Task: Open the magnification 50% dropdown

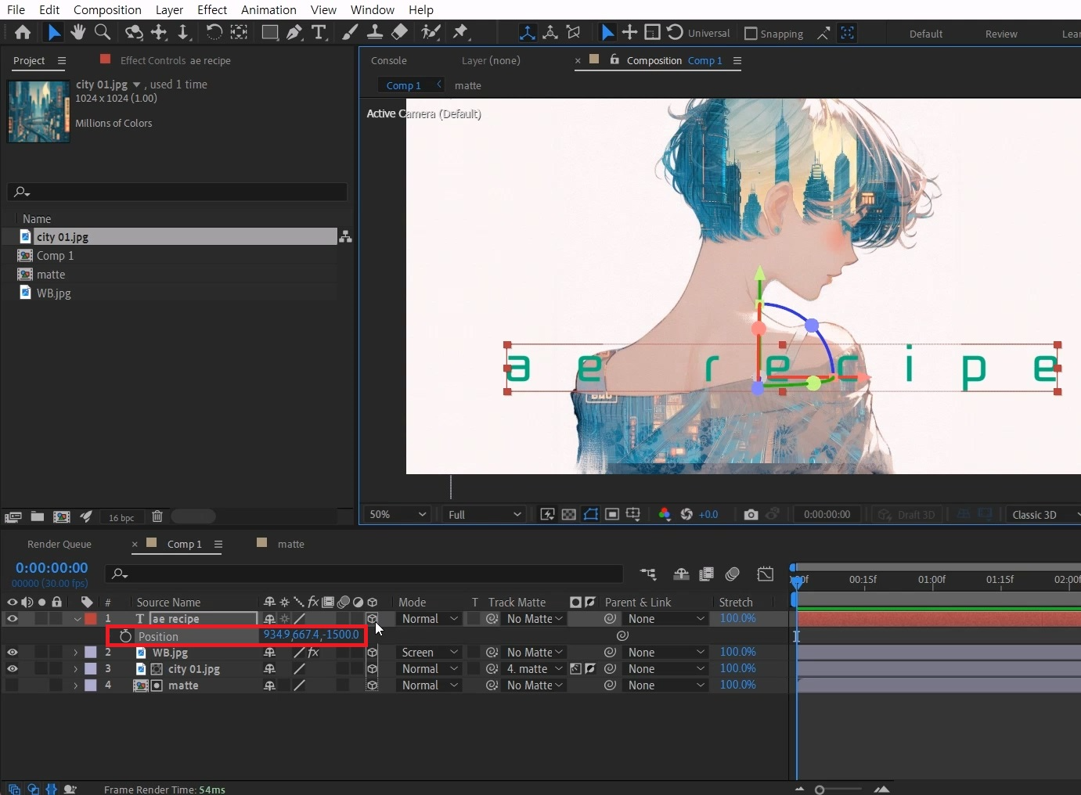Action: tap(398, 514)
